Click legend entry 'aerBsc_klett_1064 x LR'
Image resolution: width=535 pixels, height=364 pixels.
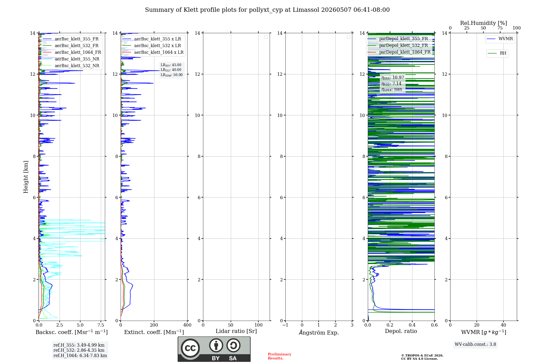pyautogui.click(x=154, y=52)
